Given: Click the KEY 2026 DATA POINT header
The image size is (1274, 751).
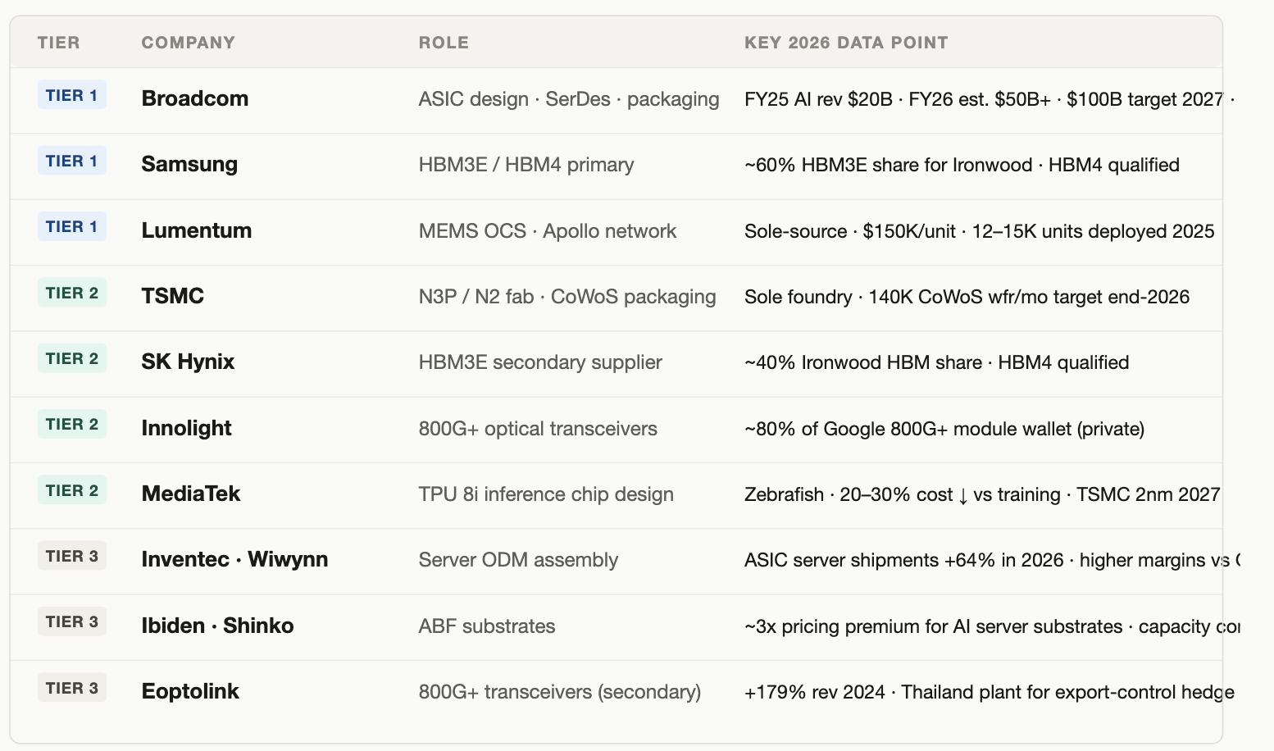Looking at the screenshot, I should [846, 43].
